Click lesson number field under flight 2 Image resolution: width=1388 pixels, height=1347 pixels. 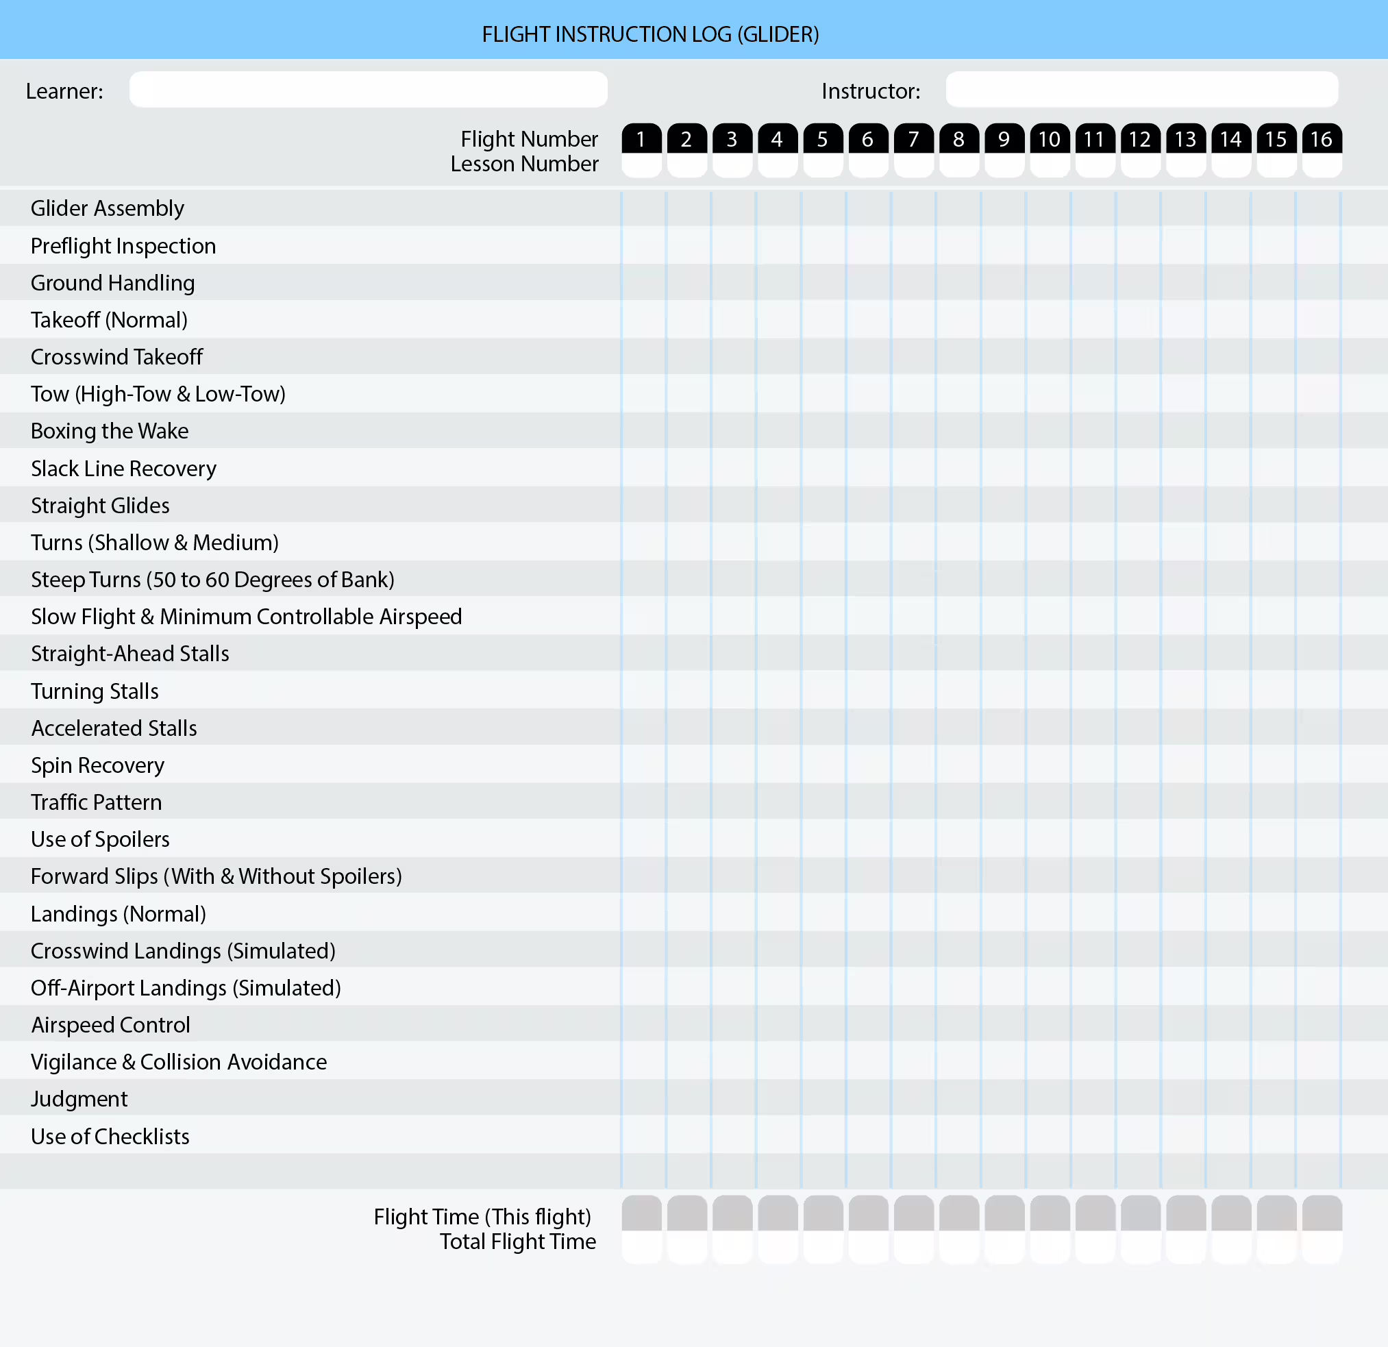click(x=687, y=166)
